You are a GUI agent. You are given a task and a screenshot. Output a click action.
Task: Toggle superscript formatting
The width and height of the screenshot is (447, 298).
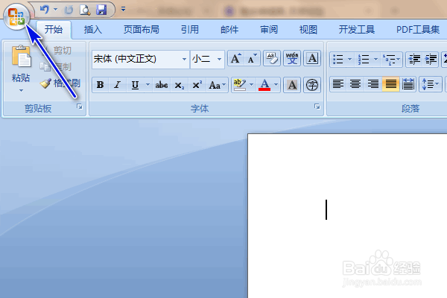coord(197,85)
